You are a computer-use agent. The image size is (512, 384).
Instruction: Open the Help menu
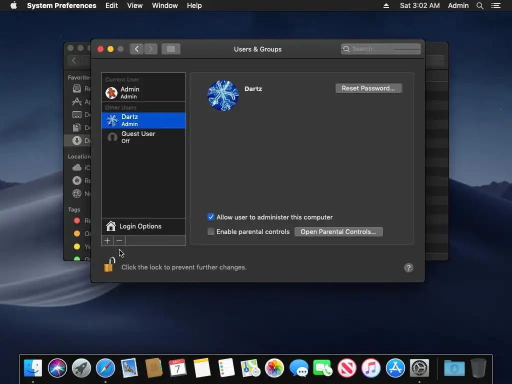click(194, 5)
